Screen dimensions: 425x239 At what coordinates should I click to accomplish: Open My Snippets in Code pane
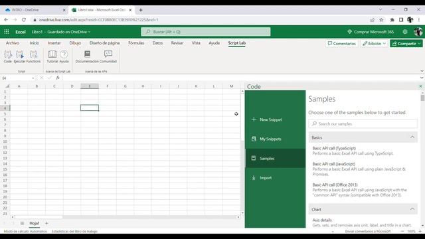click(275, 139)
